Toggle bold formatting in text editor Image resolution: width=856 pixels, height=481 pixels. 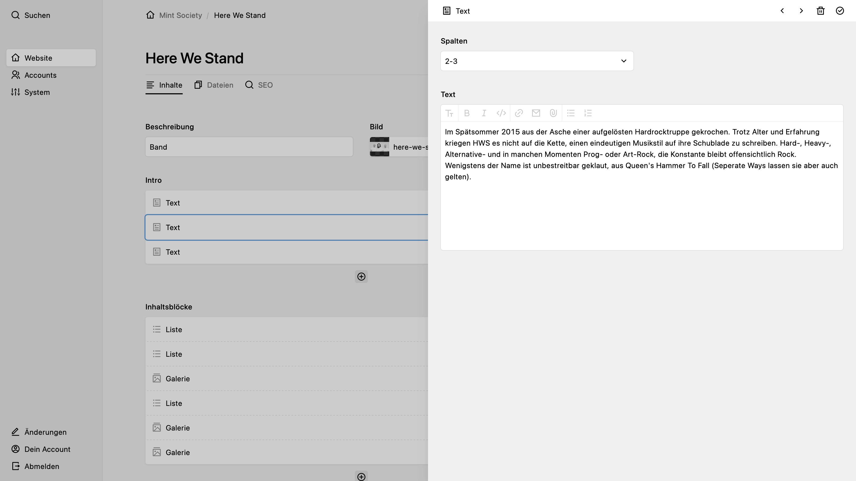point(467,113)
